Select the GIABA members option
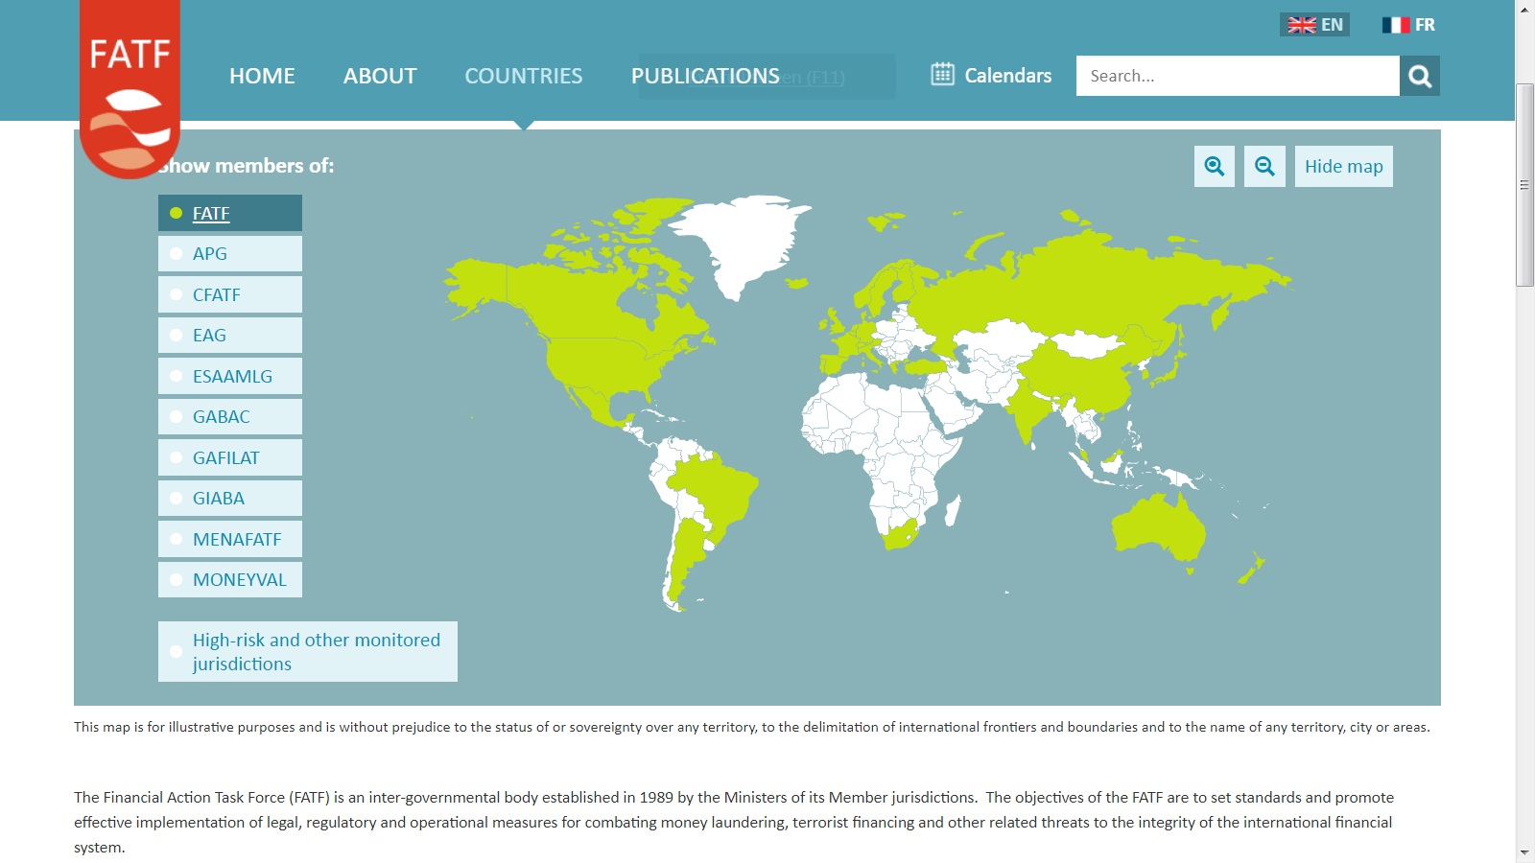Screen dimensions: 1535x863 point(230,498)
